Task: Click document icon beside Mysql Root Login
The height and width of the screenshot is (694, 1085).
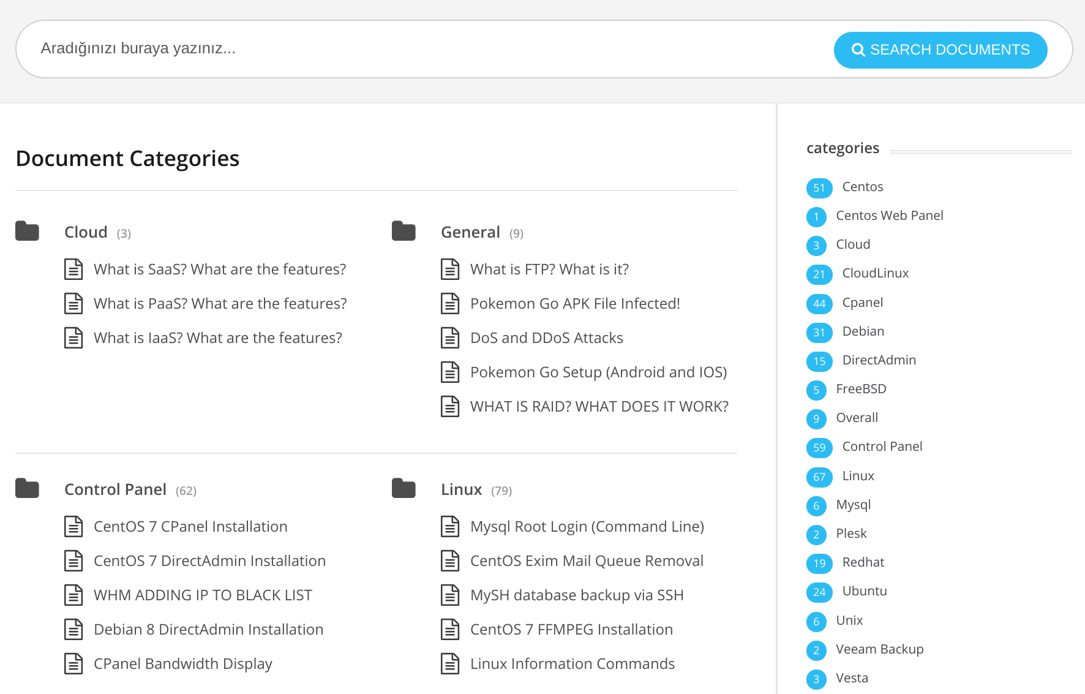Action: coord(450,526)
